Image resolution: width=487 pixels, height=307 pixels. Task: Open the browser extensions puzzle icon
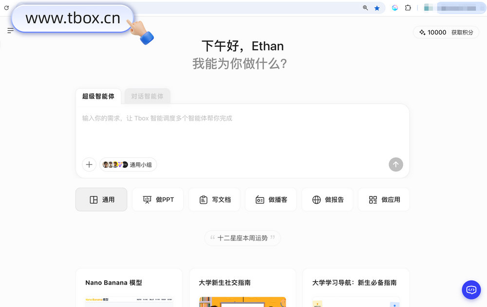pos(408,8)
